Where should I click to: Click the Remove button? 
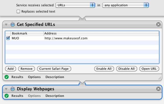click(27, 69)
